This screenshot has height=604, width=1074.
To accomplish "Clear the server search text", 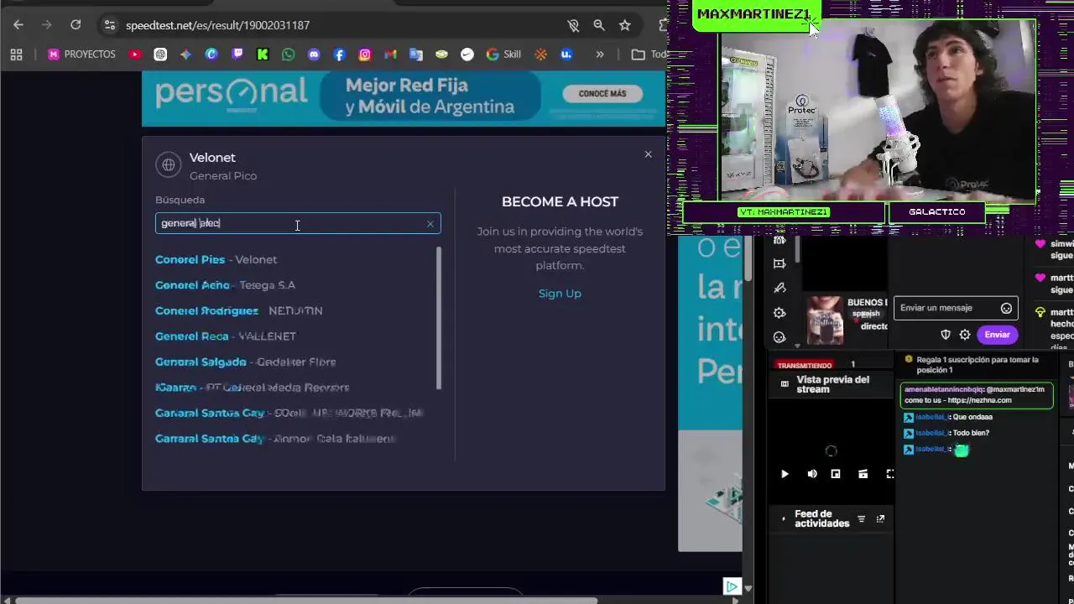I will 430,224.
